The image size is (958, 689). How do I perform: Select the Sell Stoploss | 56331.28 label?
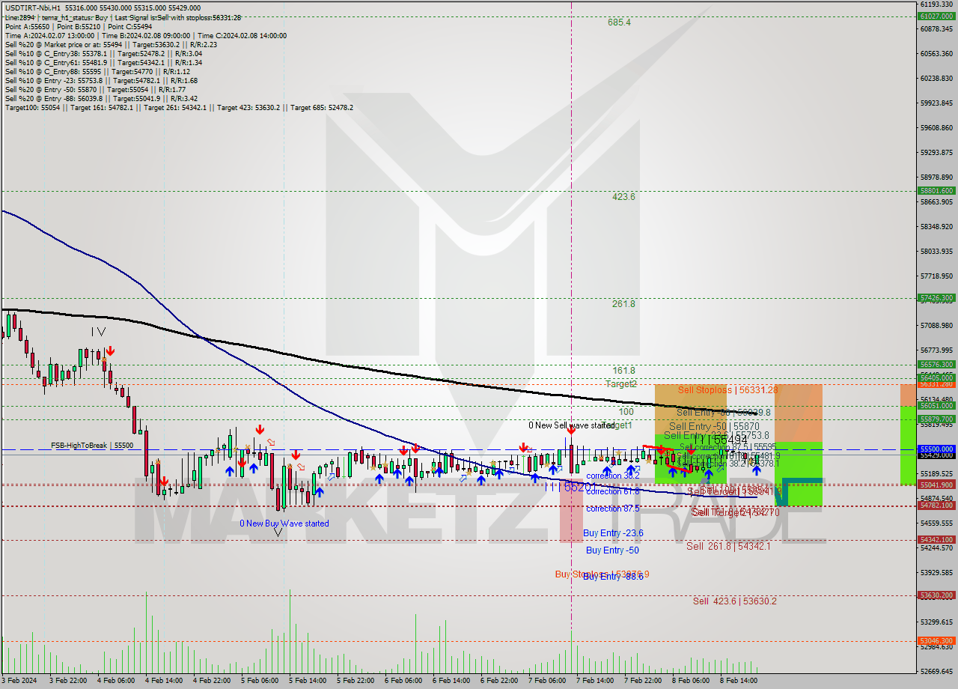[x=727, y=389]
